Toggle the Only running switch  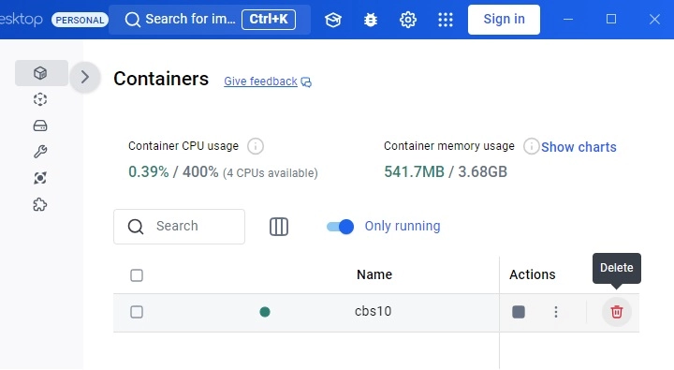coord(340,227)
